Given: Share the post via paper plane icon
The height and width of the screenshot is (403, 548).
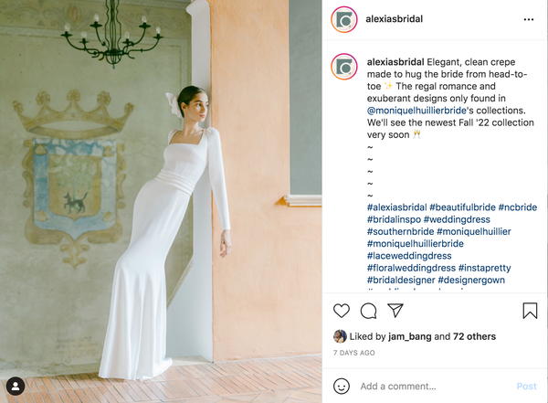Looking at the screenshot, I should click(395, 311).
